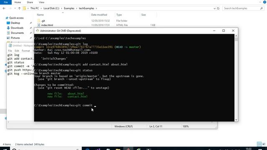Click 100% zoom in Notepad status bar
Image resolution: width=267 pixels, height=150 pixels.
tap(185, 126)
